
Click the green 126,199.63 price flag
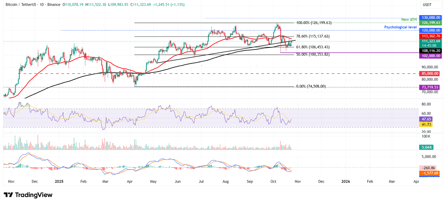click(431, 22)
